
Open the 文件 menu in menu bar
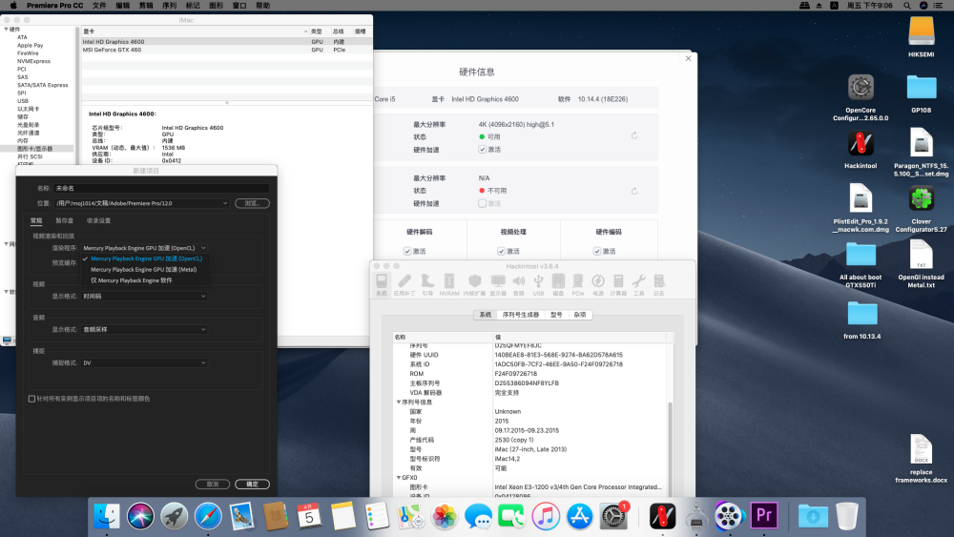click(99, 6)
